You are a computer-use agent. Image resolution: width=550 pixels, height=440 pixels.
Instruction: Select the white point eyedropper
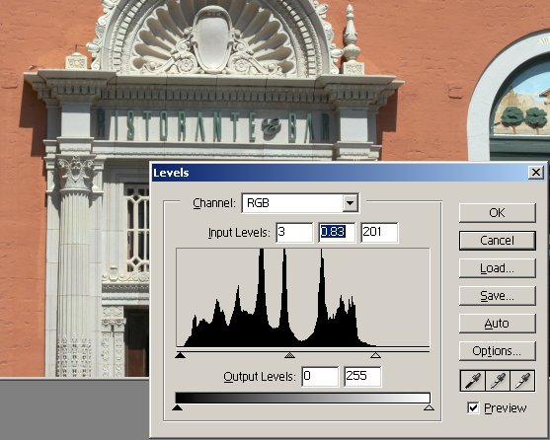click(522, 381)
